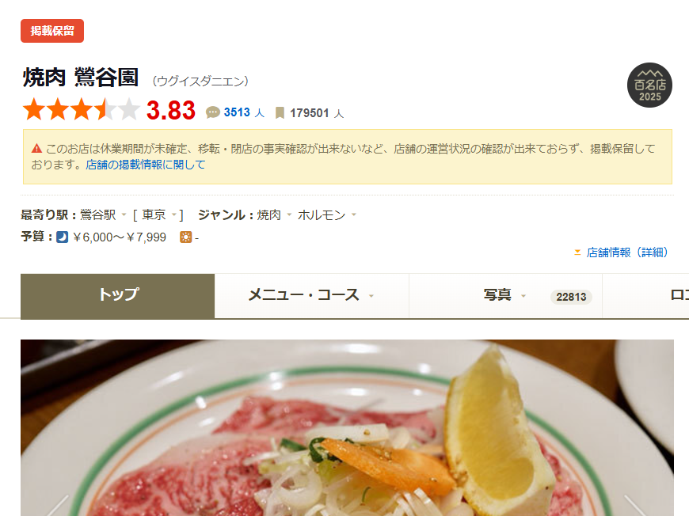Click the orange star rating
This screenshot has height=516, width=689.
82,109
